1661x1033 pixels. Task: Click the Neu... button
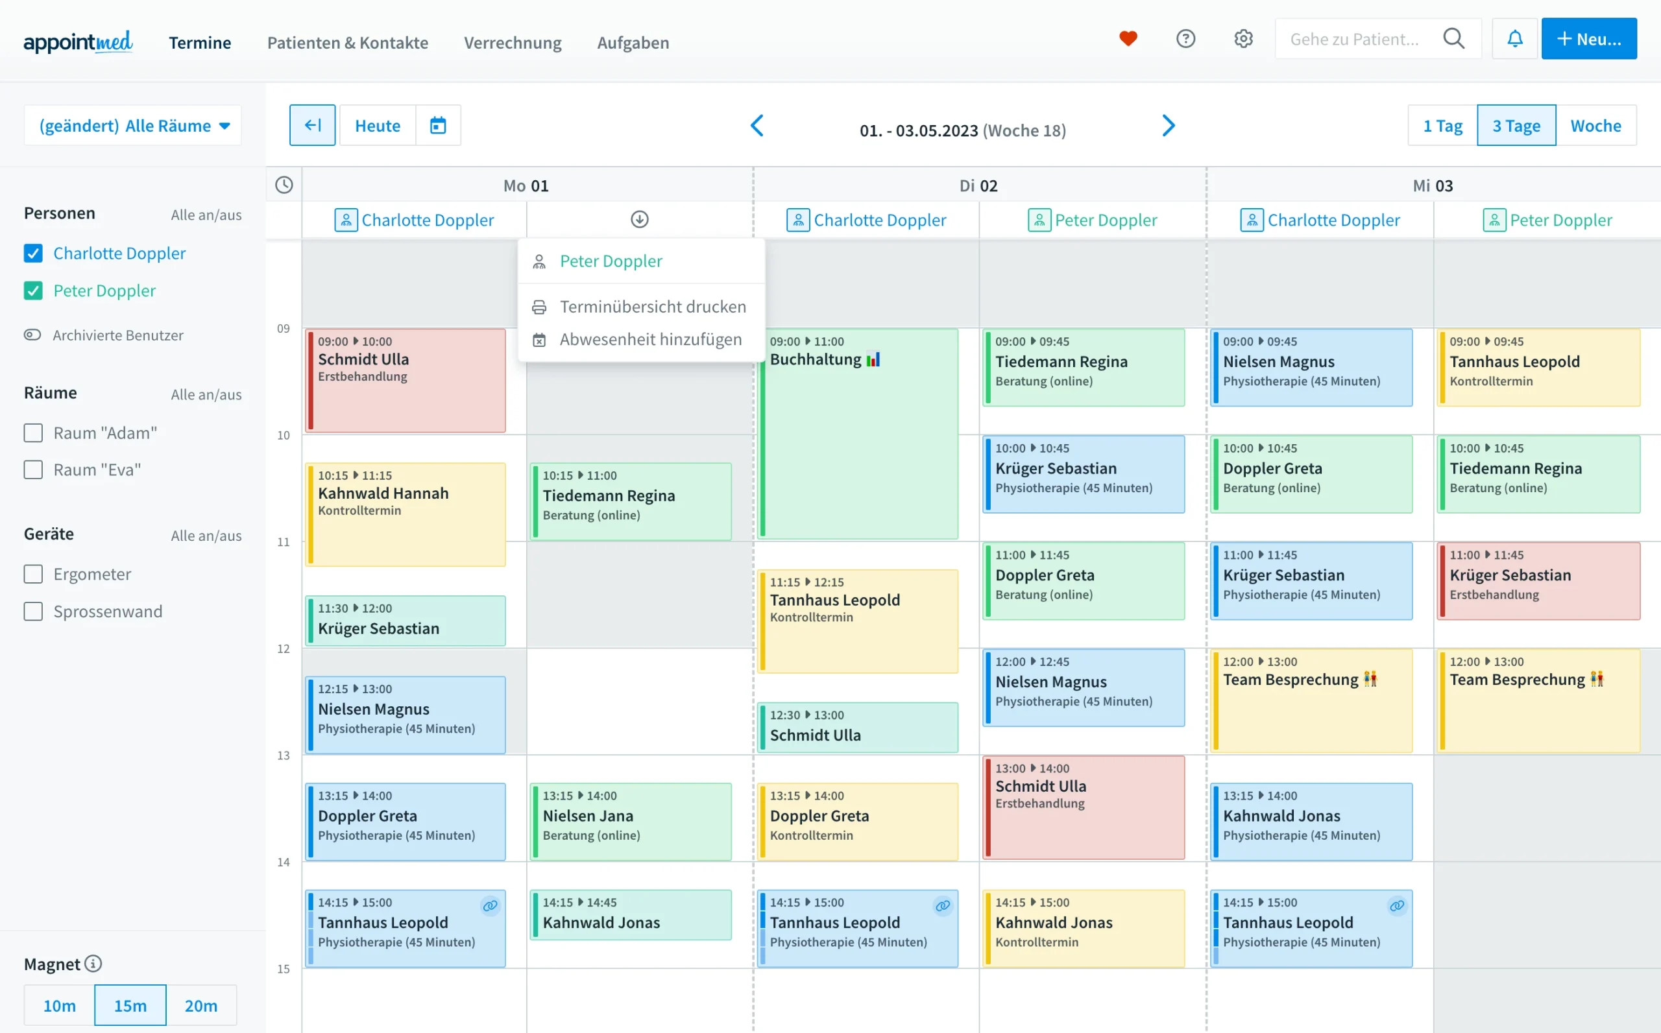tap(1588, 39)
